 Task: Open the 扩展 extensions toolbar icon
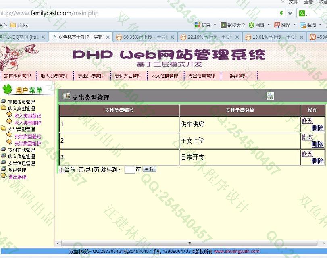(x=198, y=25)
